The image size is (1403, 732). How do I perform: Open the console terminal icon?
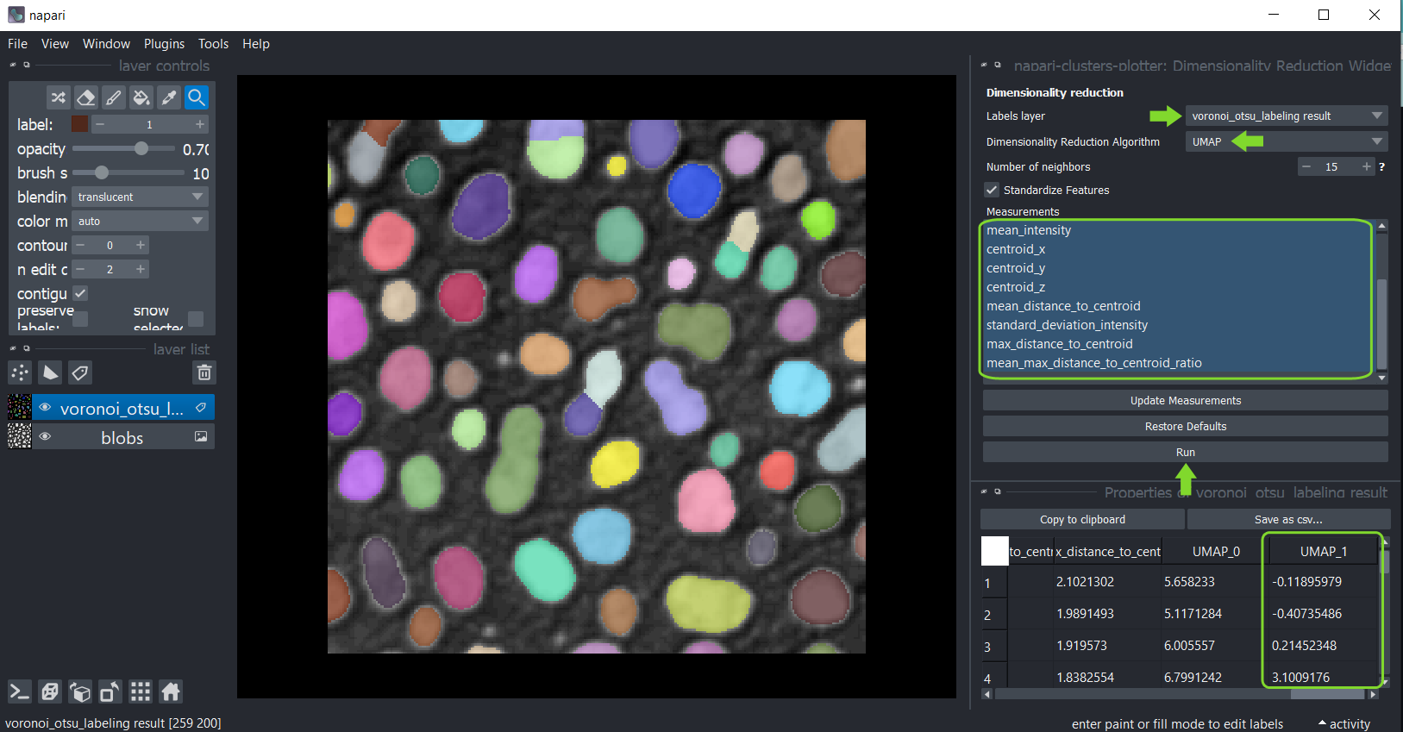tap(20, 691)
